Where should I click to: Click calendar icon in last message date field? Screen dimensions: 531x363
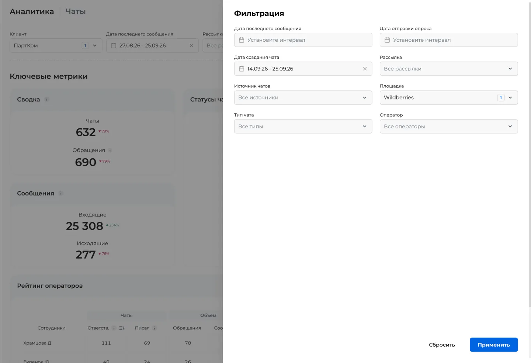tap(242, 40)
